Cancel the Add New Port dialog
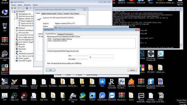187x105 pixels. [132, 70]
